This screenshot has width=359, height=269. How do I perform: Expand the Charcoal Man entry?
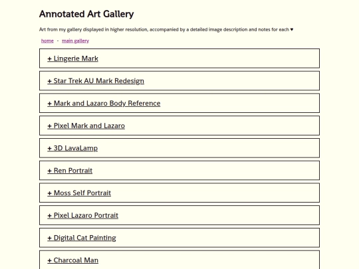(73, 260)
